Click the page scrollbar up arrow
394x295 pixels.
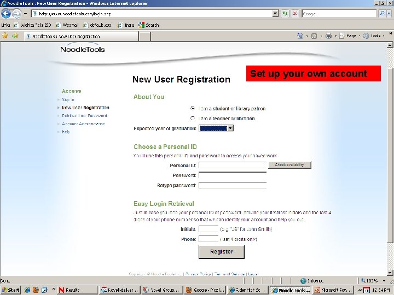pos(390,45)
